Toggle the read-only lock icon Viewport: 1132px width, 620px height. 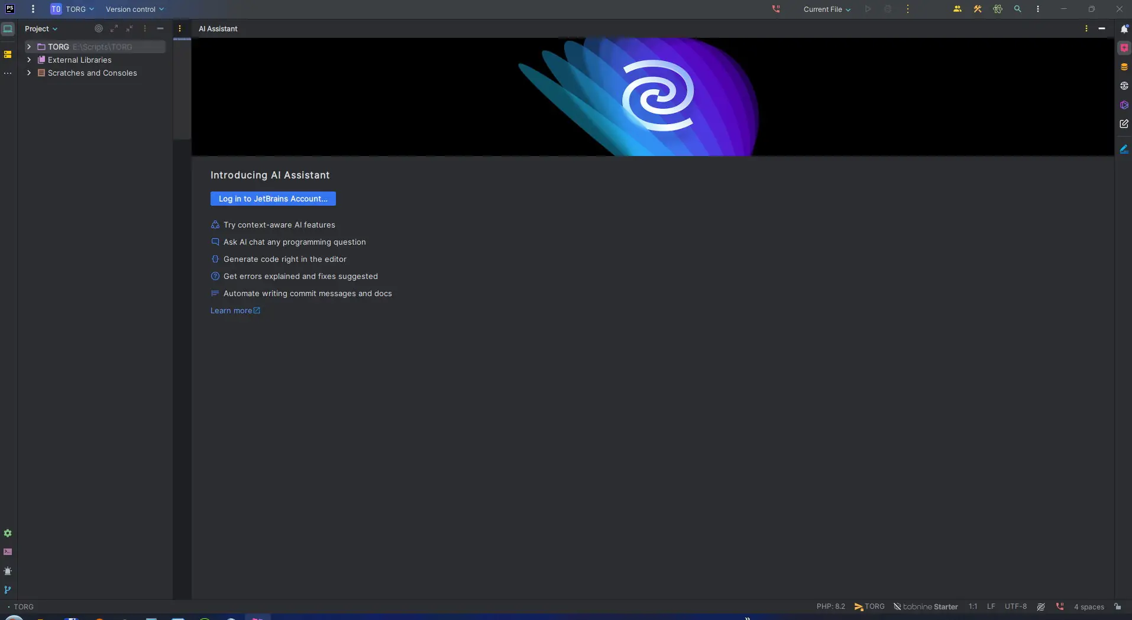click(x=1117, y=606)
